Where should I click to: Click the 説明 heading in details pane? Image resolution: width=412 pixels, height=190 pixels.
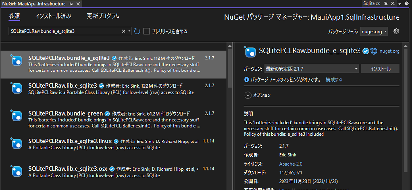coord(248,114)
